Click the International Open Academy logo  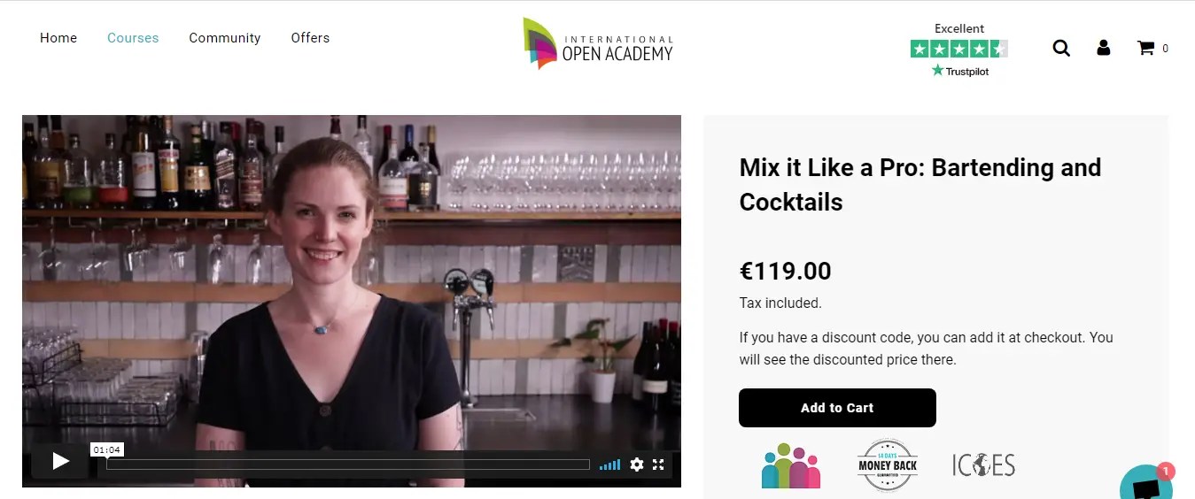(x=597, y=43)
